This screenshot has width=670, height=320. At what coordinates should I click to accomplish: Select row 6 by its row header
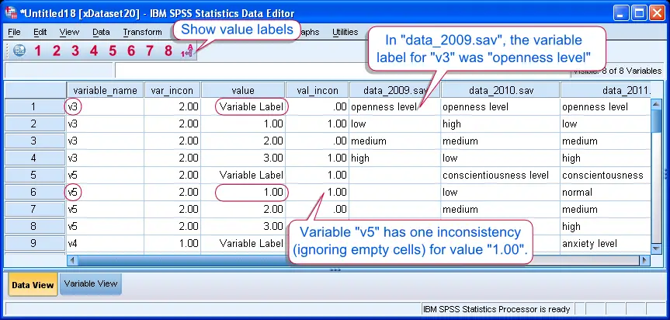(x=34, y=192)
